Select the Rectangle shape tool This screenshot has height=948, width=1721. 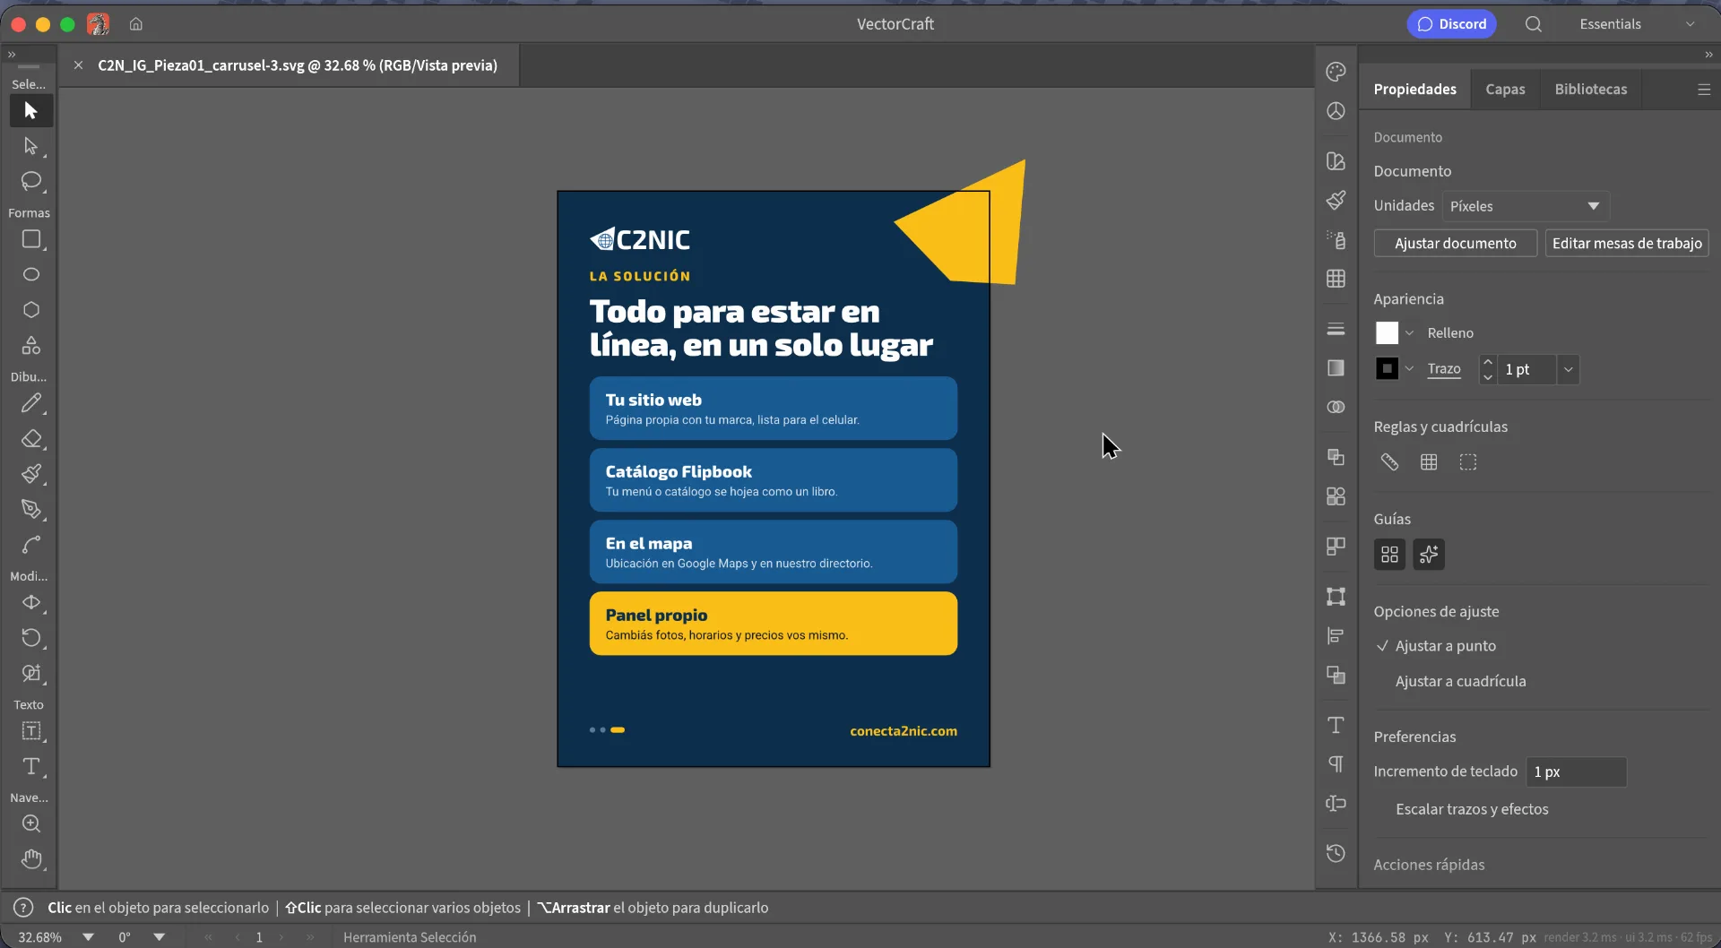[x=31, y=239]
